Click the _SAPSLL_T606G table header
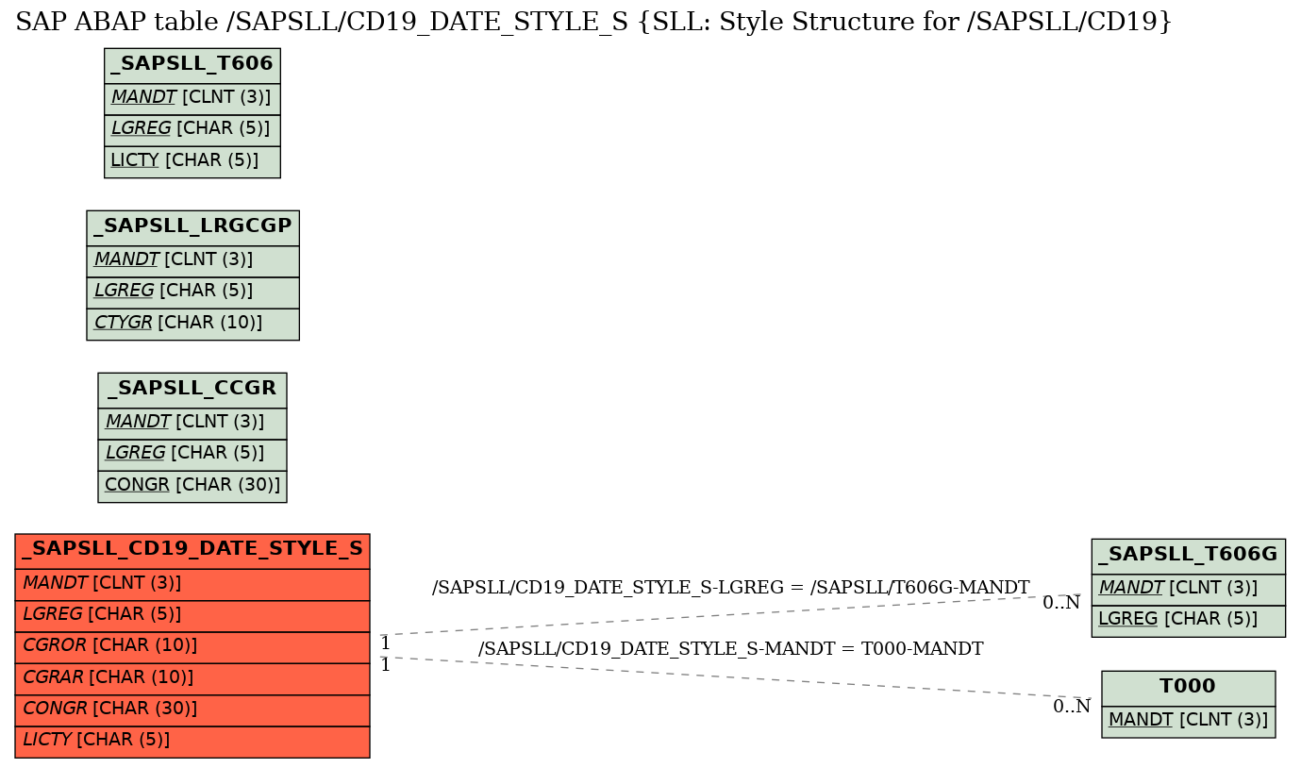 click(1188, 556)
